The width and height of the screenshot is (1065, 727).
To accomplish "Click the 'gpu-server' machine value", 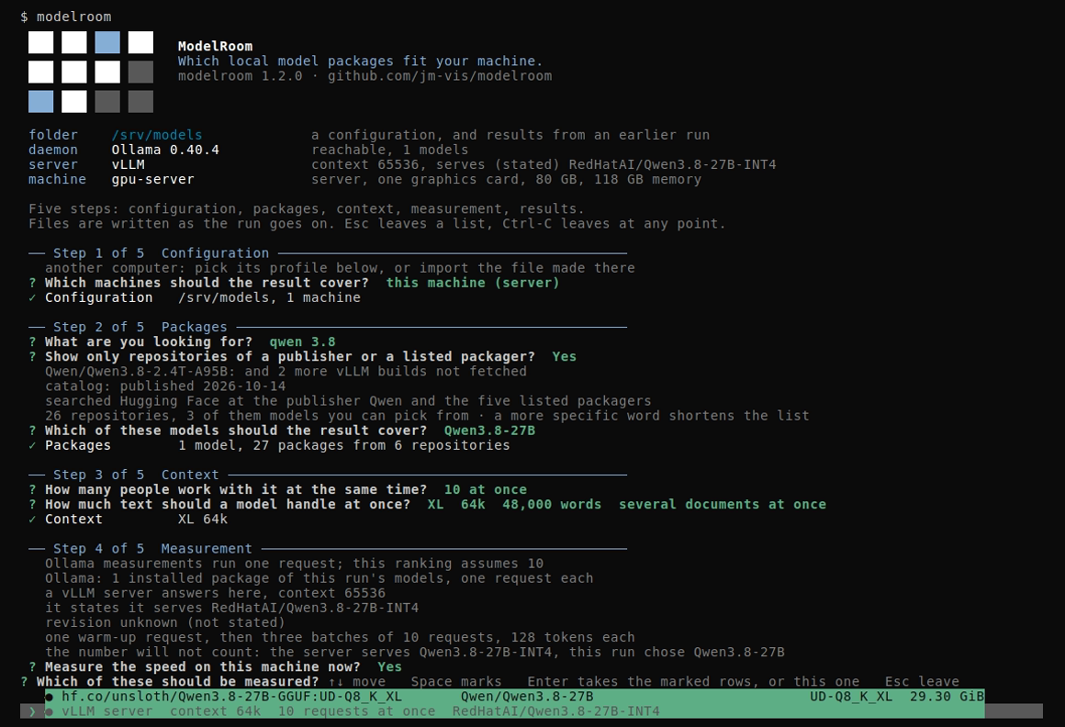I will tap(152, 179).
